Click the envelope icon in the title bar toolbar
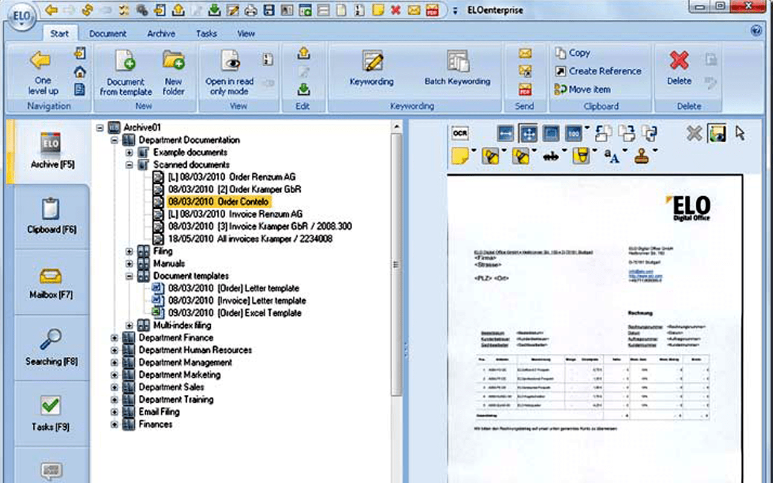Viewport: 773px width, 483px height. tap(414, 10)
